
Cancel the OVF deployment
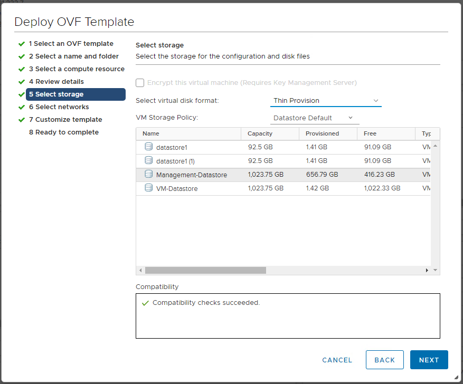tap(337, 360)
